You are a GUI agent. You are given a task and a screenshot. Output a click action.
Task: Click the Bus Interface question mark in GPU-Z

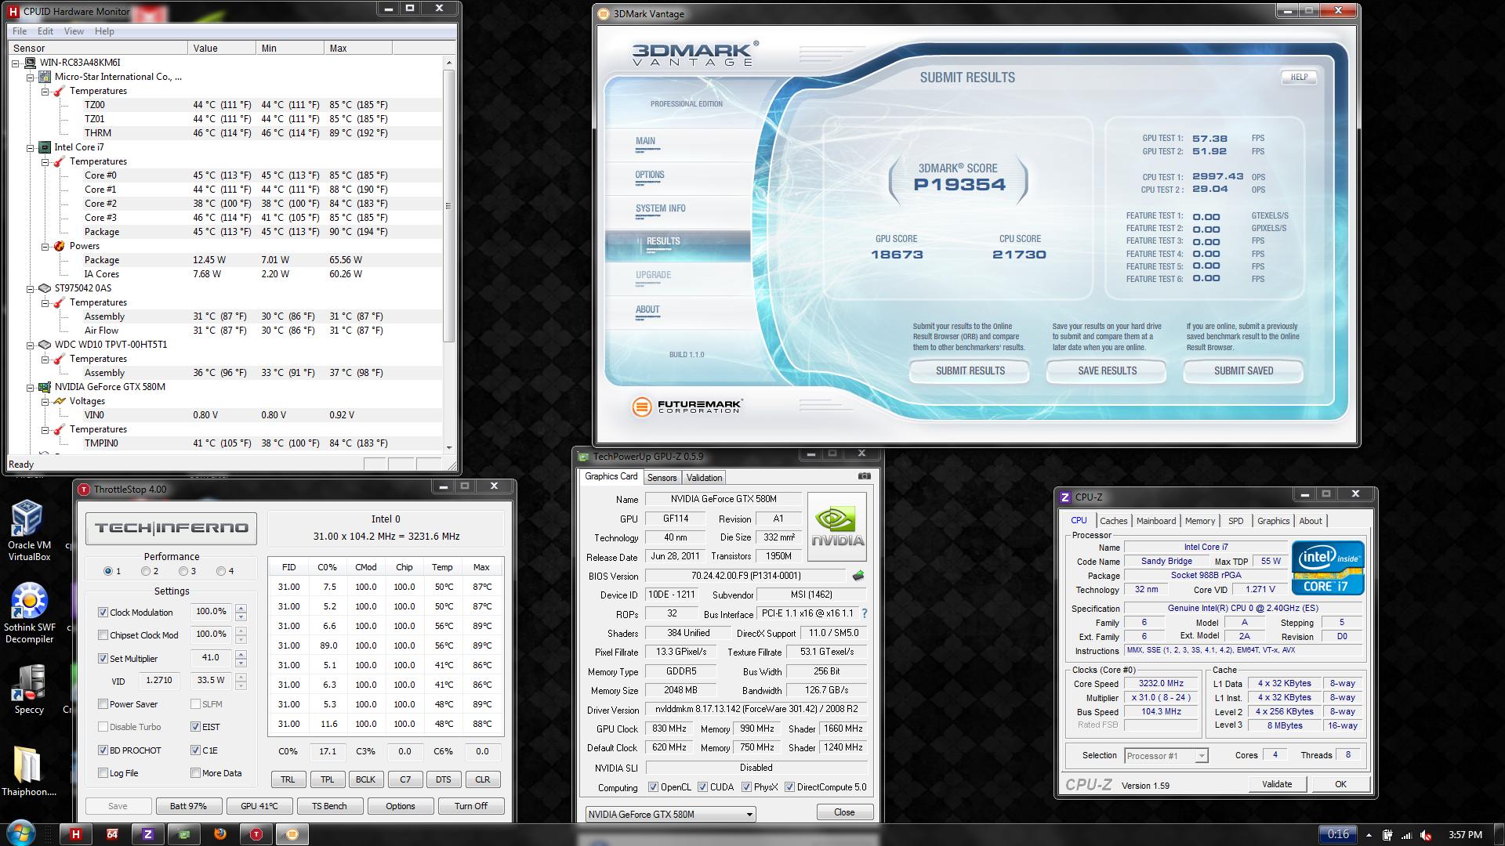(865, 614)
